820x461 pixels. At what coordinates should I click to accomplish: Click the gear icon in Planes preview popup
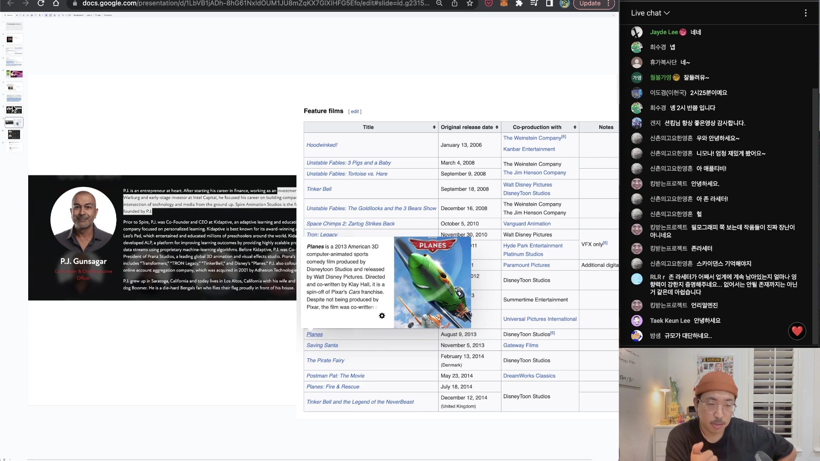382,316
